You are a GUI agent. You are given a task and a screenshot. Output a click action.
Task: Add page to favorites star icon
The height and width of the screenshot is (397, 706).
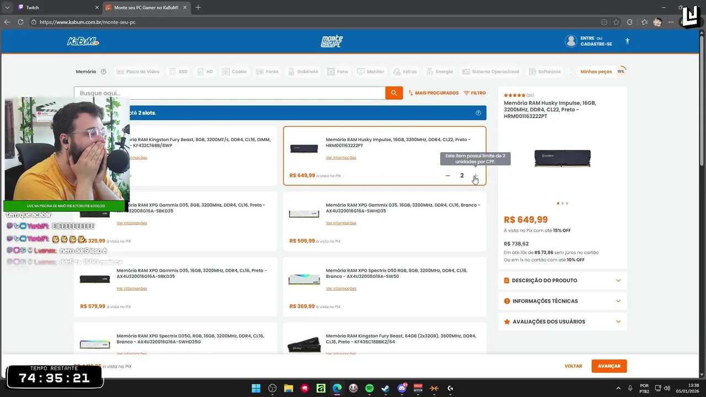(x=616, y=22)
